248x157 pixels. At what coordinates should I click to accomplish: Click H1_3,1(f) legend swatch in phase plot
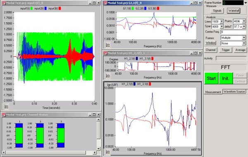[152, 59]
